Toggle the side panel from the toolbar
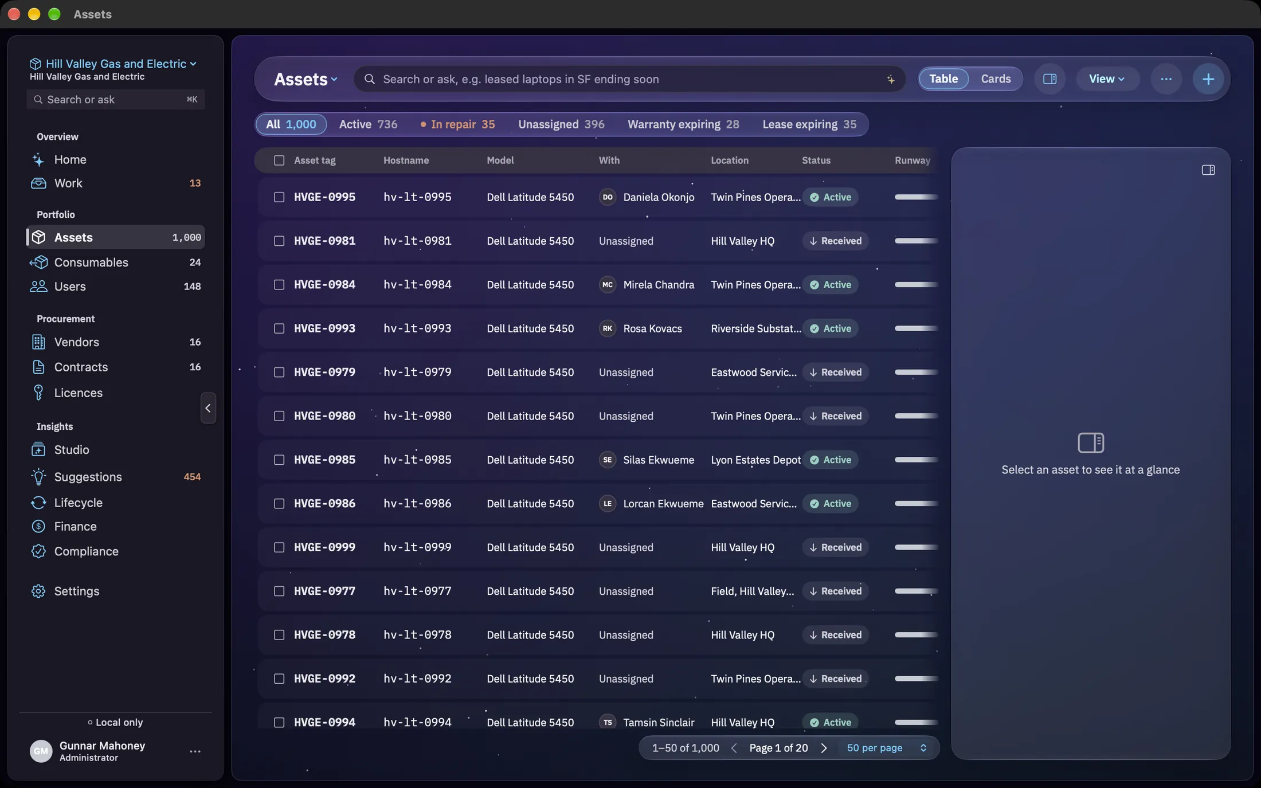1261x788 pixels. point(1050,79)
